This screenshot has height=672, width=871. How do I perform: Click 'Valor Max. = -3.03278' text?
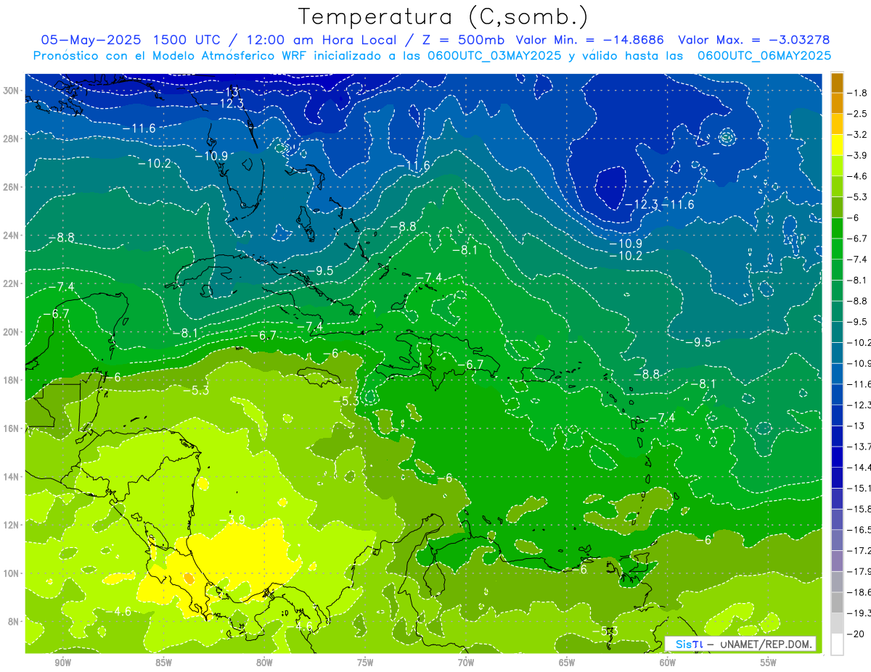coord(753,40)
